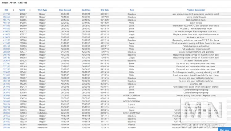
Task: Open RID 386742 link for task 245587
Action: 6,55
